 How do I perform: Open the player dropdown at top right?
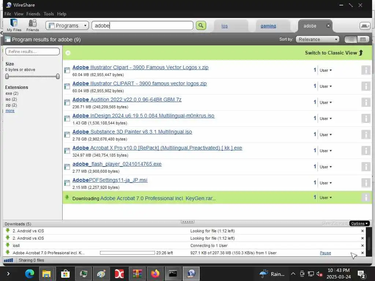tap(365, 26)
